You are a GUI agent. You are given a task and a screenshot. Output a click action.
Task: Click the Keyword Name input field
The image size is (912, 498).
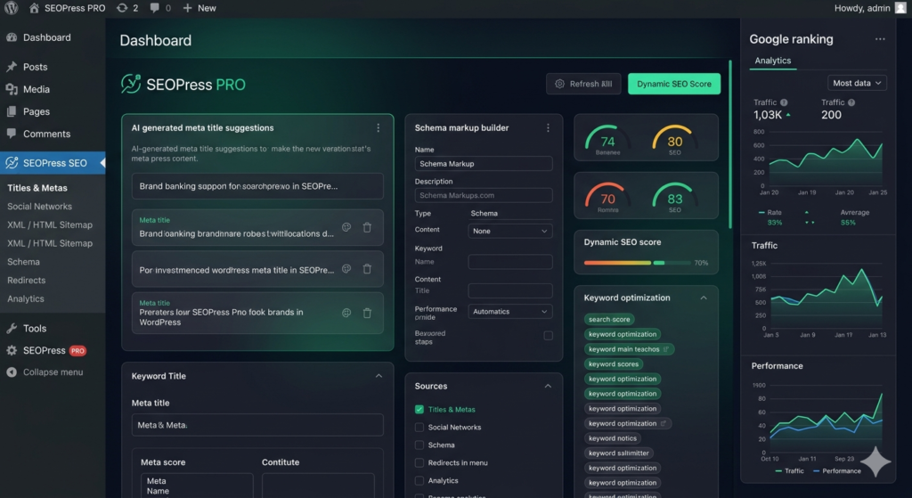point(510,262)
